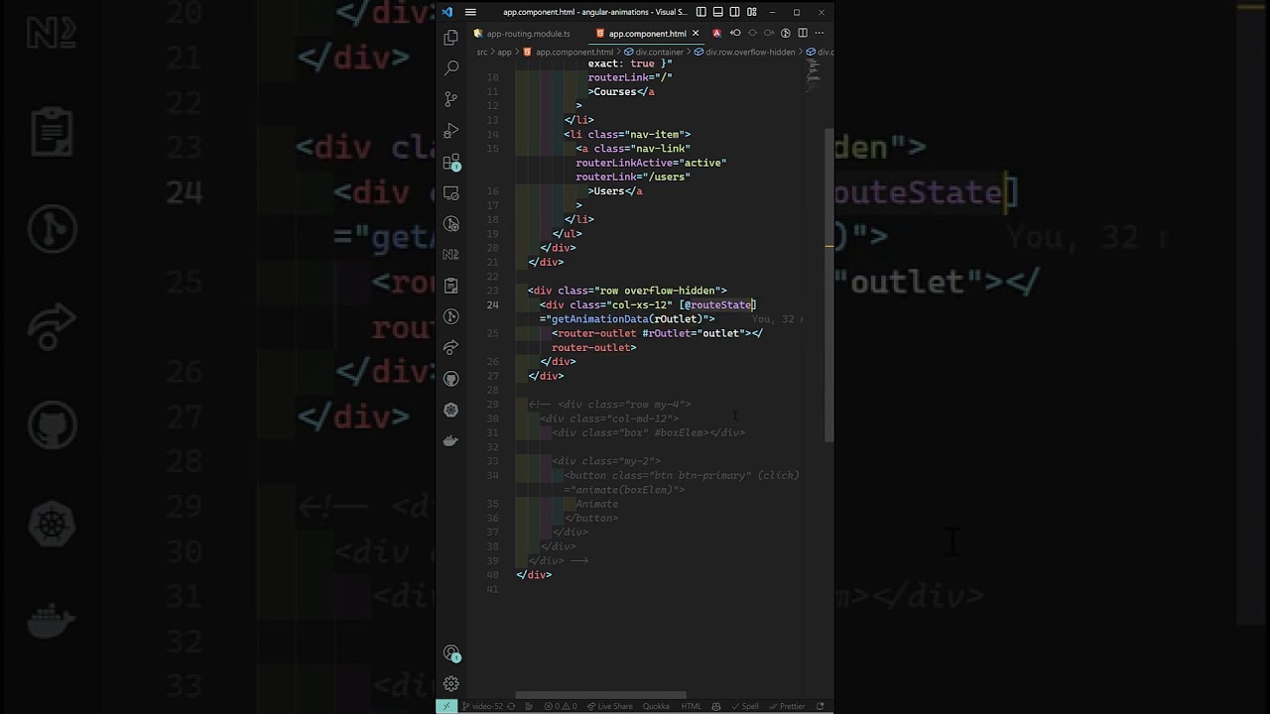
Task: Open the Manage gear icon
Action: coord(451,684)
